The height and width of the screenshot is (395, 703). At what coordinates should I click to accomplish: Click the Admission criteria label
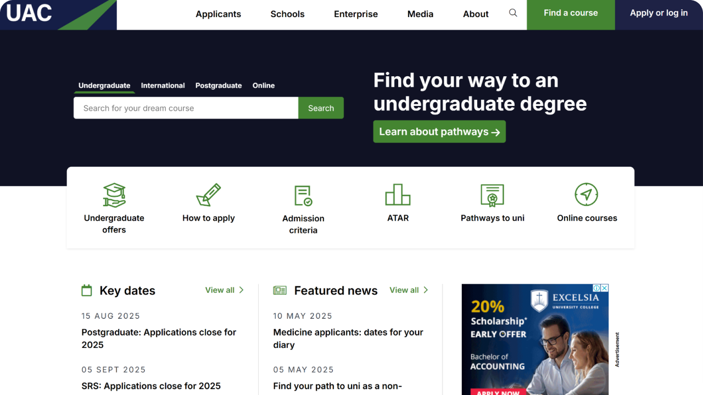(x=303, y=224)
